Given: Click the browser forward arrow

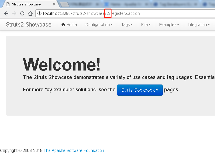Looking at the screenshot, I should [14, 13].
